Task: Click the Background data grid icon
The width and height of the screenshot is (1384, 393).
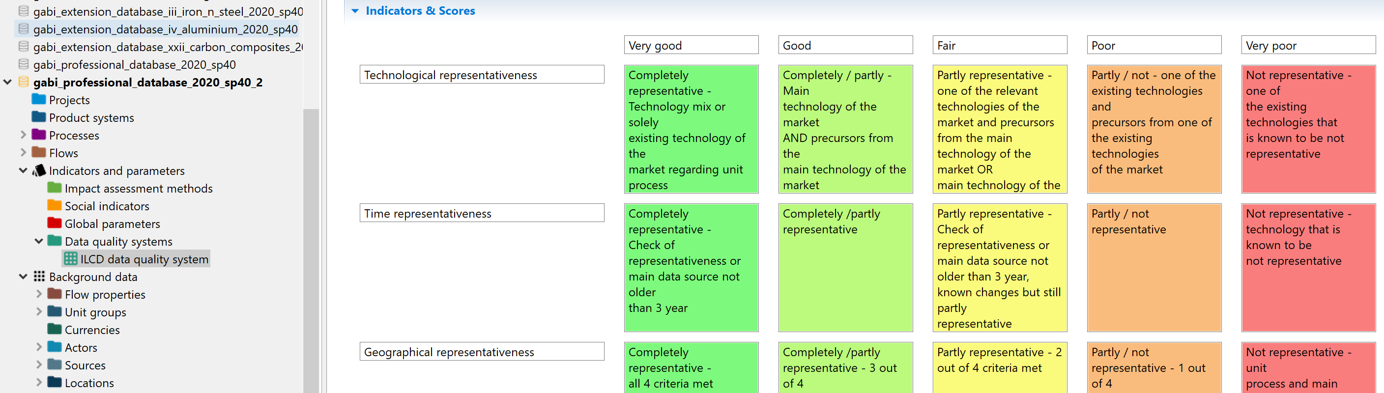Action: 39,277
